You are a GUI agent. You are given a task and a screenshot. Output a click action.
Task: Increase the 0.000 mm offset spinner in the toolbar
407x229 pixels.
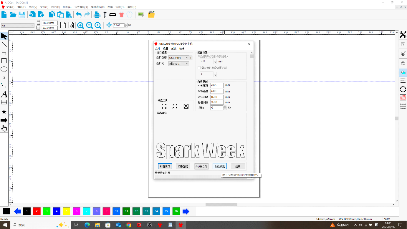click(x=126, y=24)
